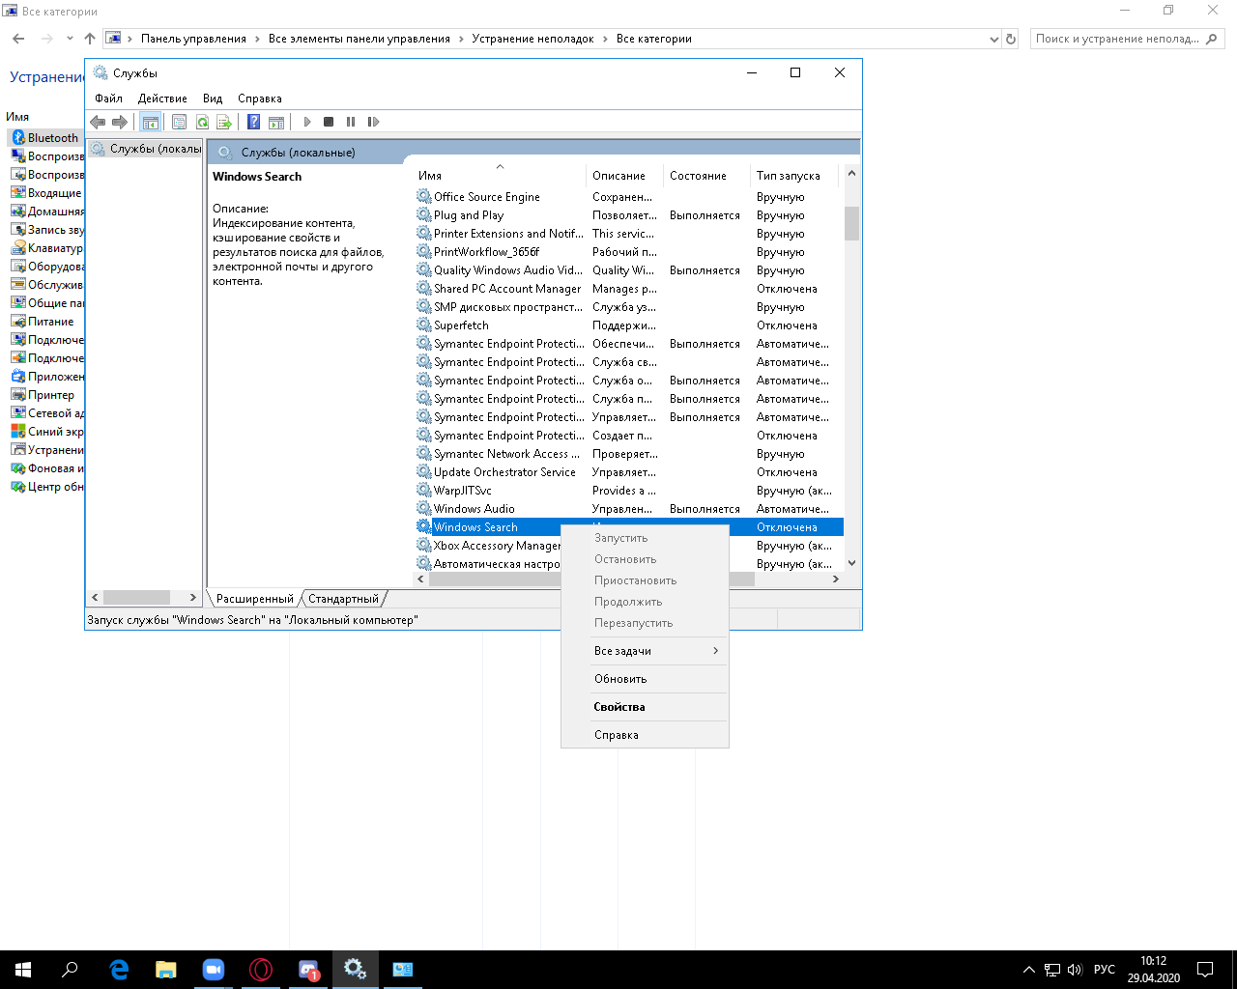Click volume icon in system tray
Screen dimensions: 1237x989
click(x=1074, y=970)
